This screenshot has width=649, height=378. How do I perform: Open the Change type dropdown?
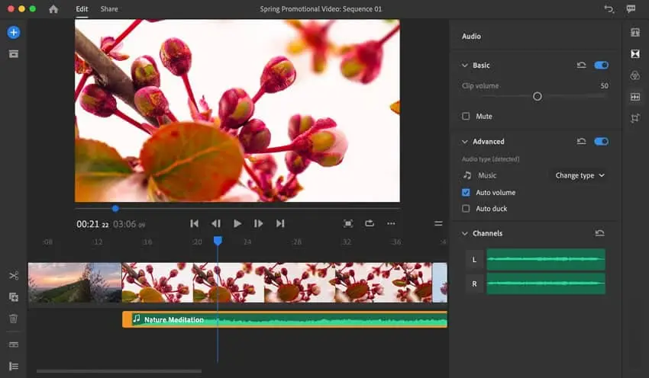[x=580, y=175]
